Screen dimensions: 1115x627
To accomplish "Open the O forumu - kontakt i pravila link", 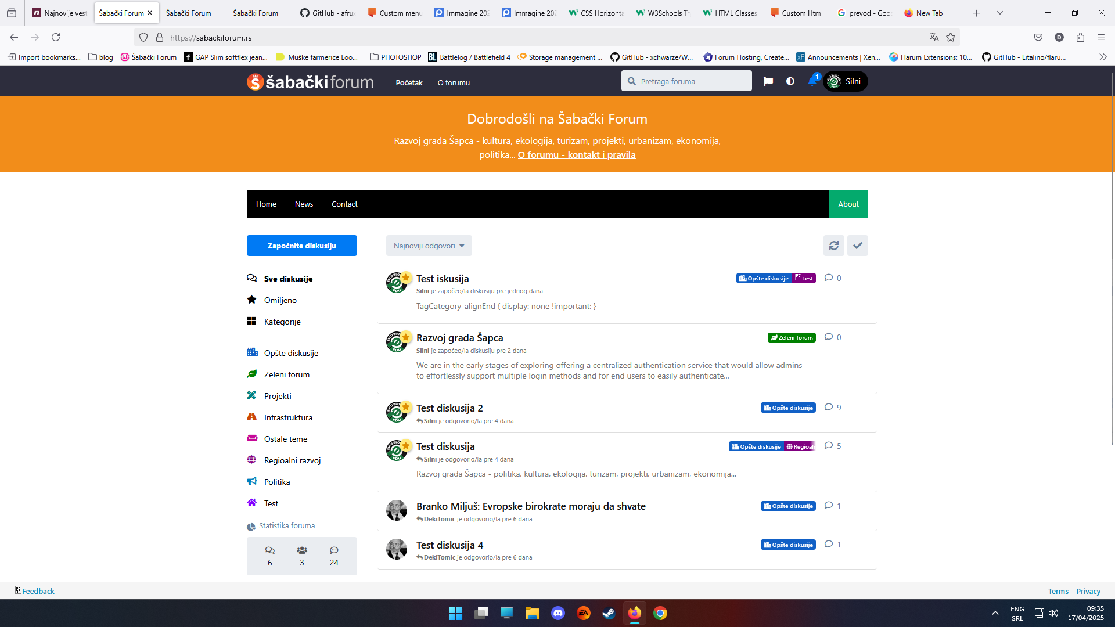I will (x=576, y=154).
